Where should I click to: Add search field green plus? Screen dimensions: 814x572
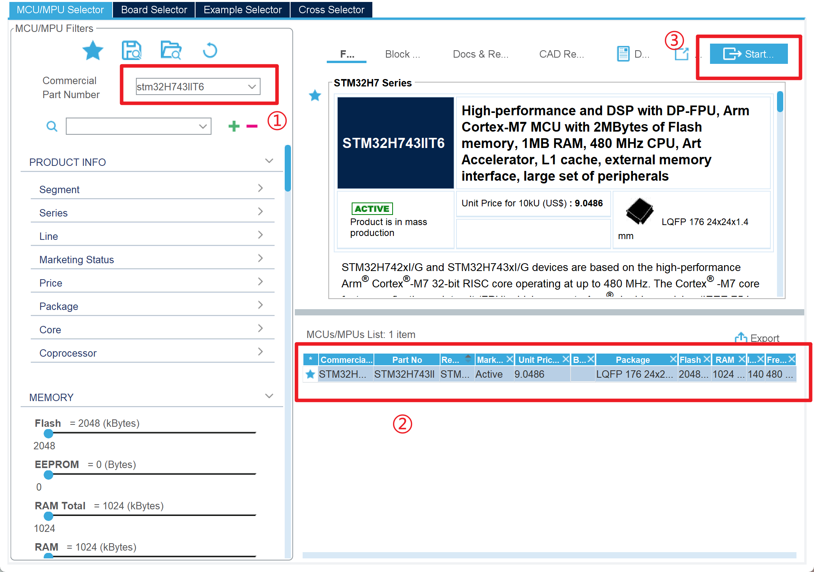tap(234, 126)
